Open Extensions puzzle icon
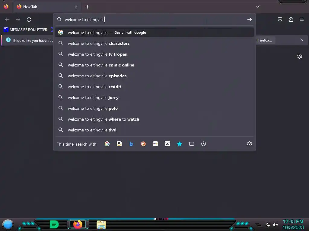Image resolution: width=309 pixels, height=231 pixels. [x=291, y=19]
